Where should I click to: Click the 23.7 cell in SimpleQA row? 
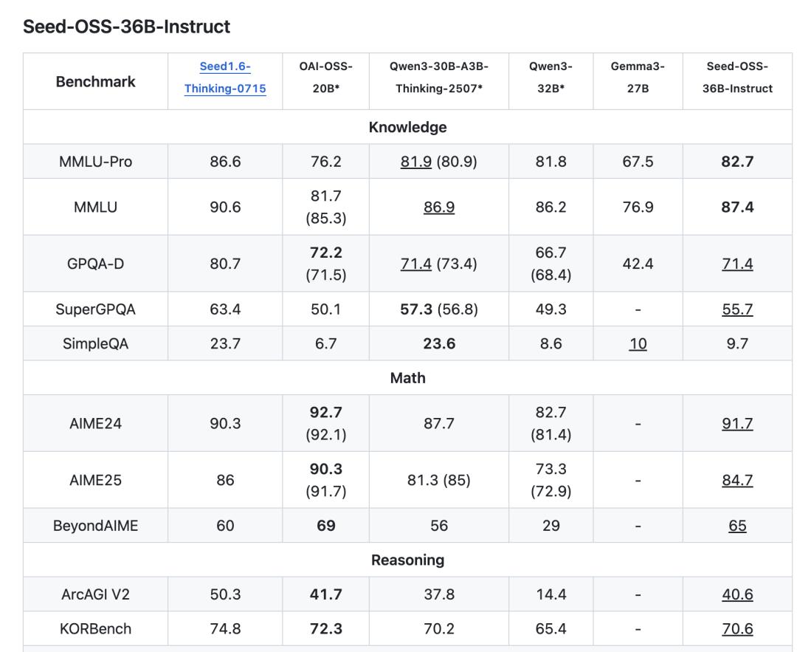(x=225, y=344)
